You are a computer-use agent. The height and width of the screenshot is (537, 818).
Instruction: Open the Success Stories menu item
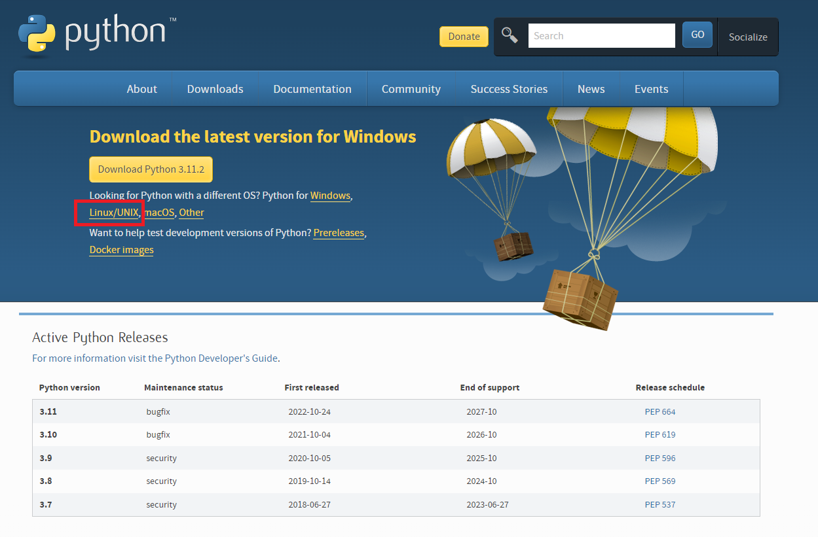pos(509,89)
